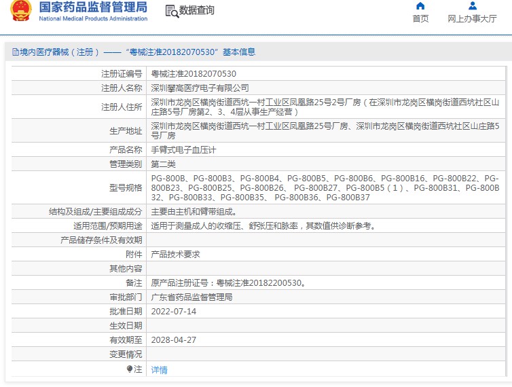
Task: Click management category 第二类
Action: (163, 164)
